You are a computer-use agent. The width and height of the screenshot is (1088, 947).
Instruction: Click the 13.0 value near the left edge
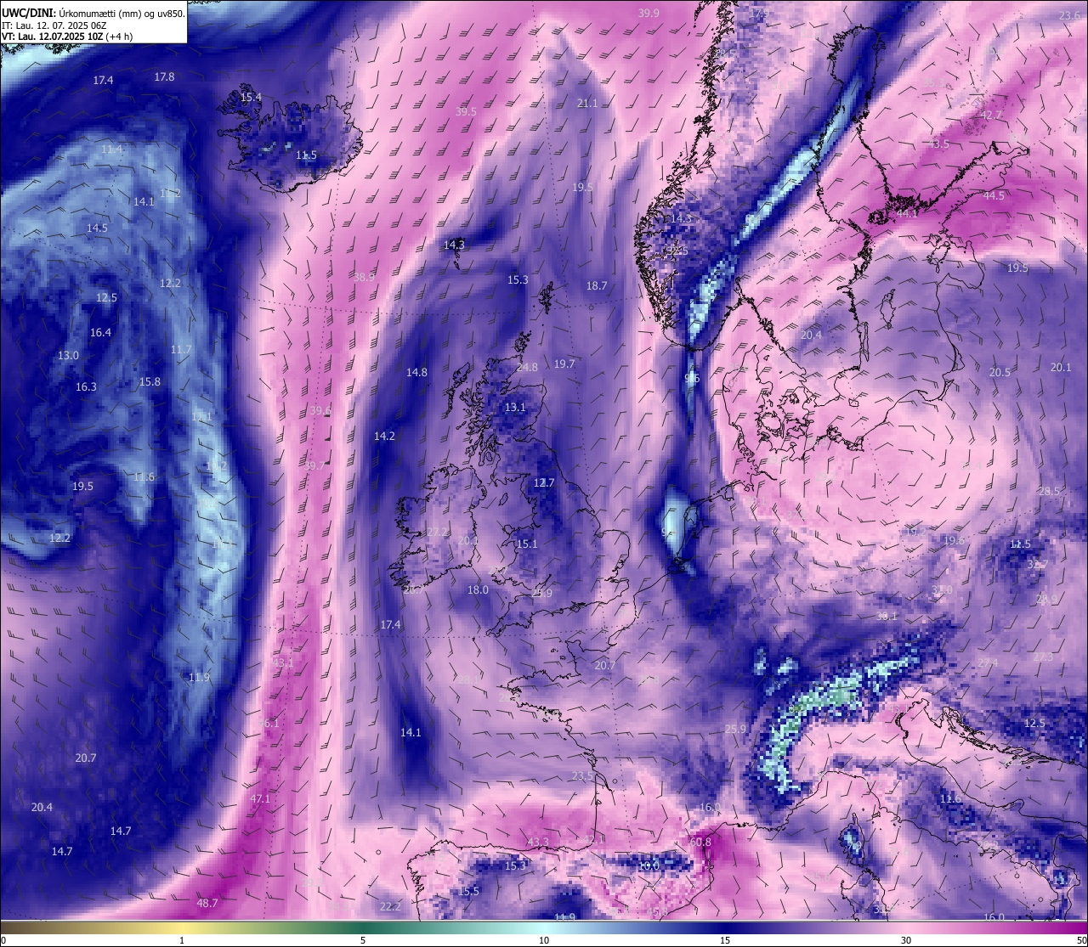tap(68, 355)
